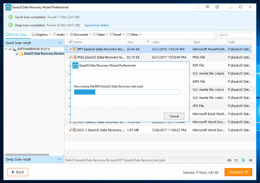Uncheck the PNG EaseUS Data Recovery file
260x183 pixels.
[x=70, y=57]
